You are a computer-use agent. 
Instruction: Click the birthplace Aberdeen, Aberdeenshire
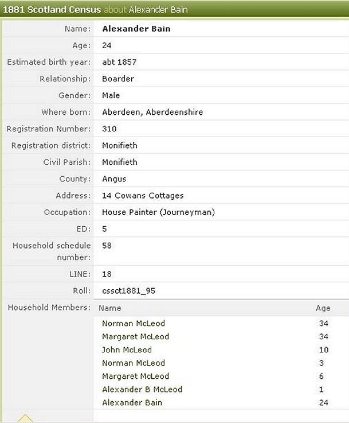[152, 112]
